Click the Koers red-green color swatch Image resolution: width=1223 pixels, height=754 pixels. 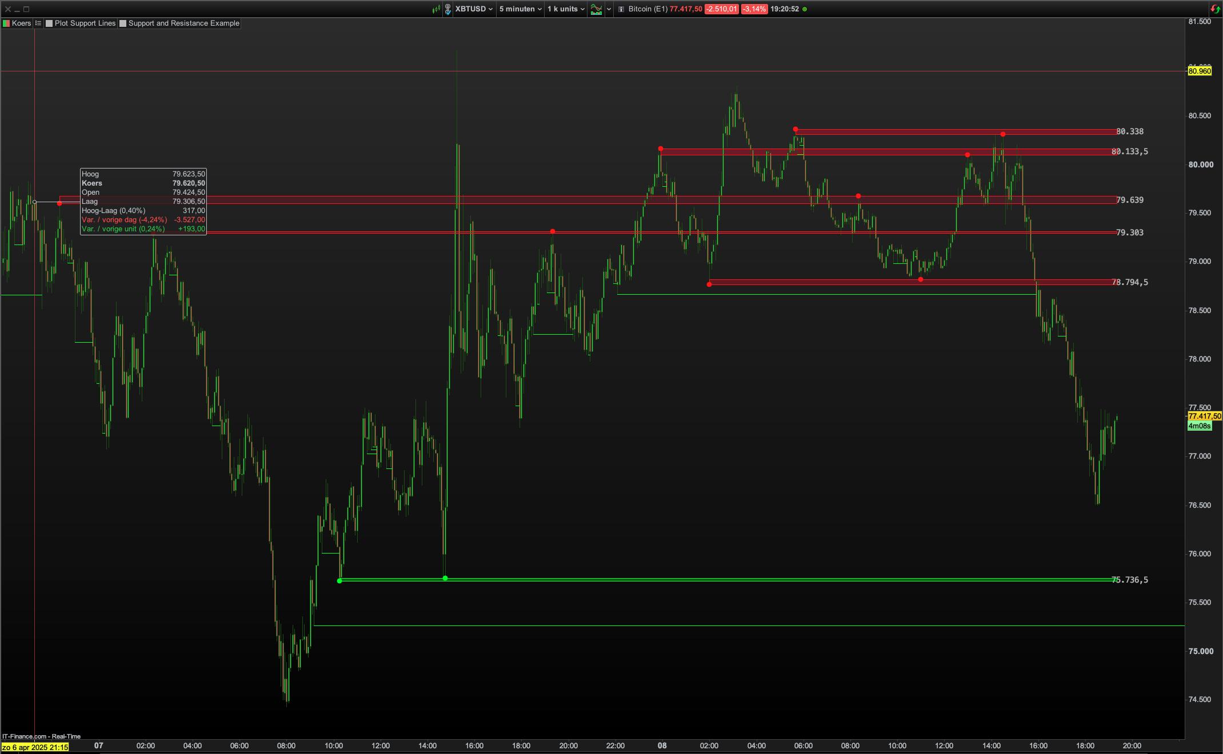(7, 23)
